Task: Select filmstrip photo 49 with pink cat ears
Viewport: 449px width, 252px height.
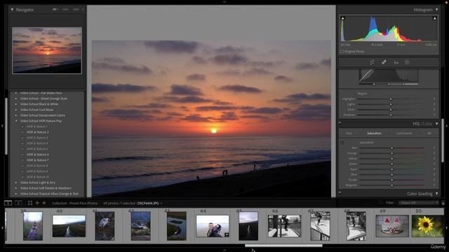Action: point(392,226)
